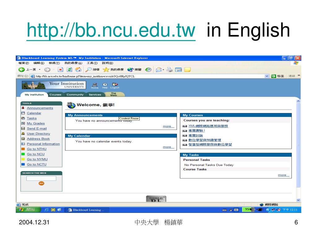Click the Edit page toolbar icon

tap(179, 70)
